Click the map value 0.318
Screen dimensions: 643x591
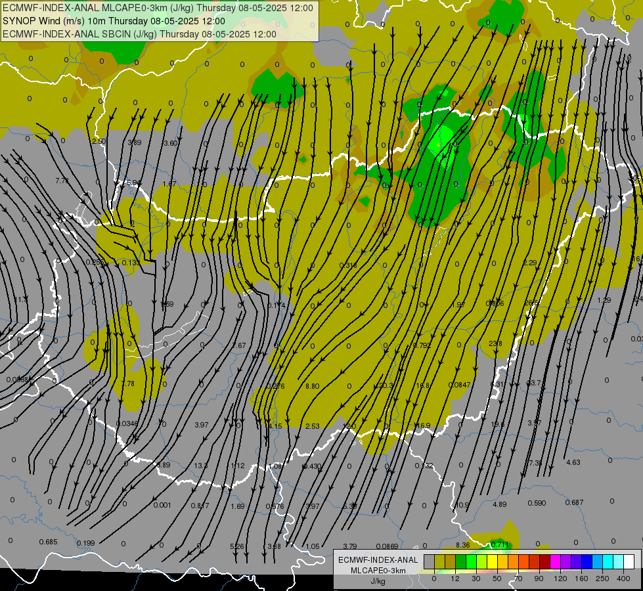(x=348, y=265)
